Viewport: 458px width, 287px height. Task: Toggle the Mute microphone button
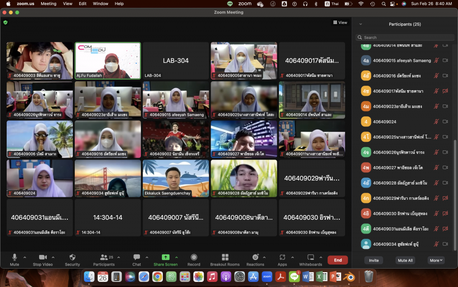[14, 257]
